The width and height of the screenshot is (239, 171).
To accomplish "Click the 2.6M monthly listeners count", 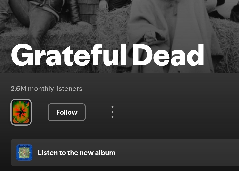I will point(46,89).
